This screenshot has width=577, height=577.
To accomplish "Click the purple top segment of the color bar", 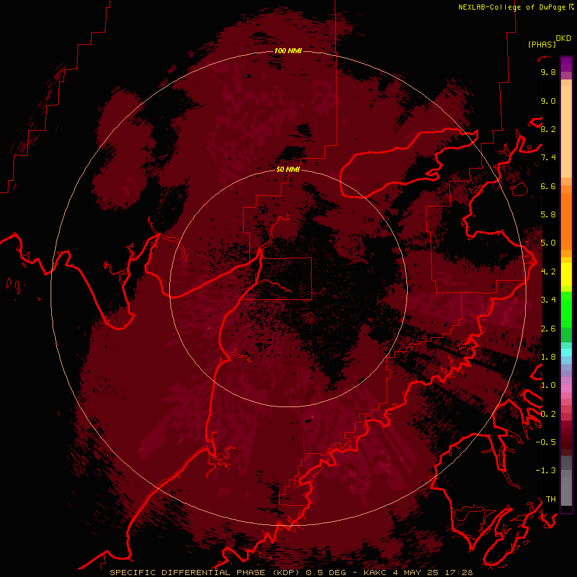I will point(566,64).
